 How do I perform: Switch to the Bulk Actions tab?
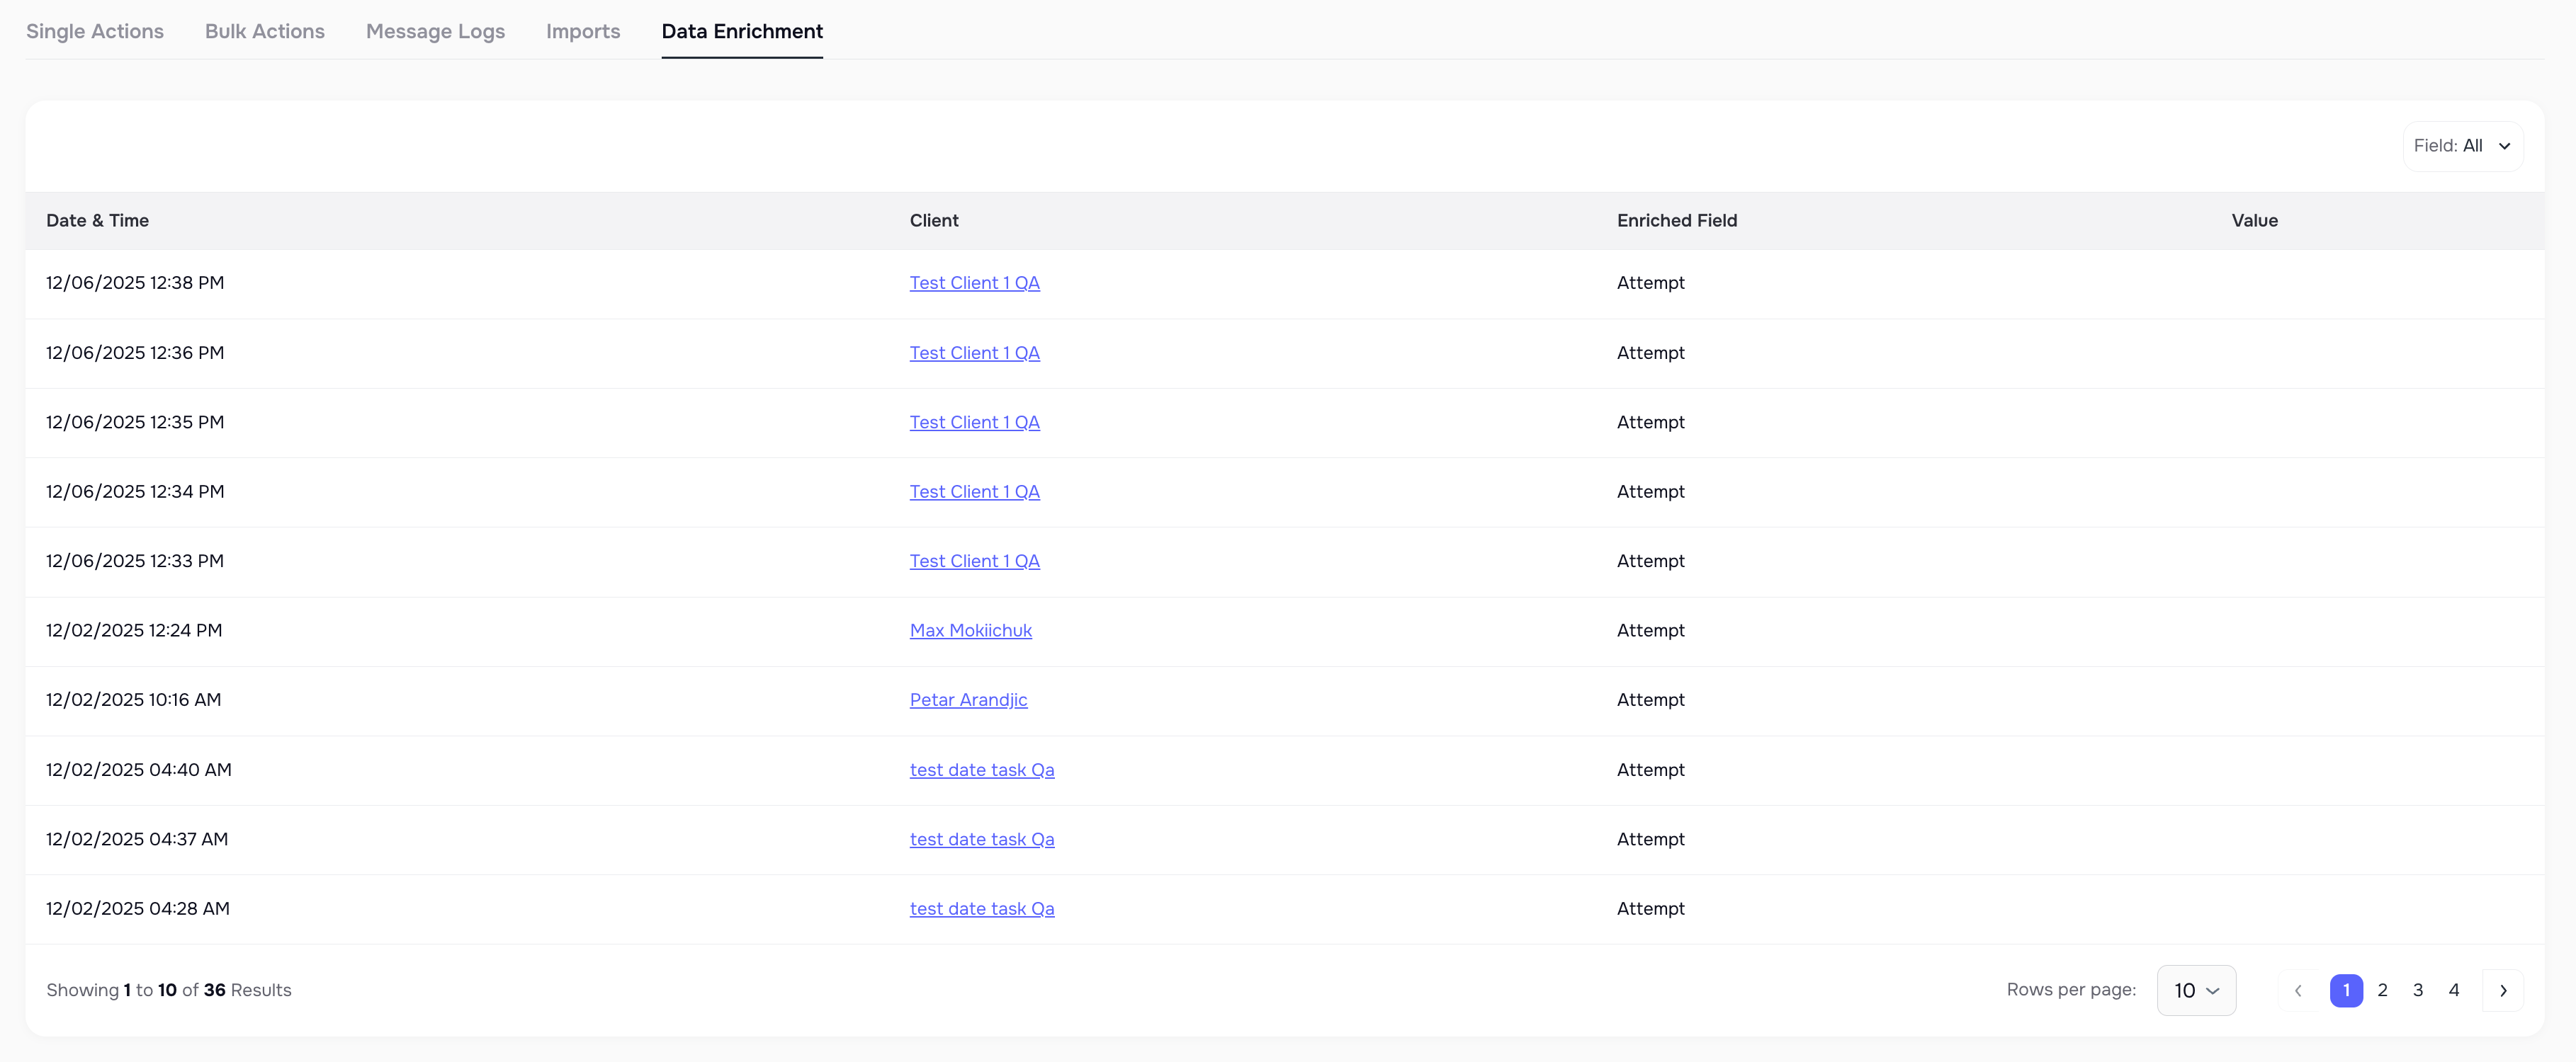(x=264, y=31)
